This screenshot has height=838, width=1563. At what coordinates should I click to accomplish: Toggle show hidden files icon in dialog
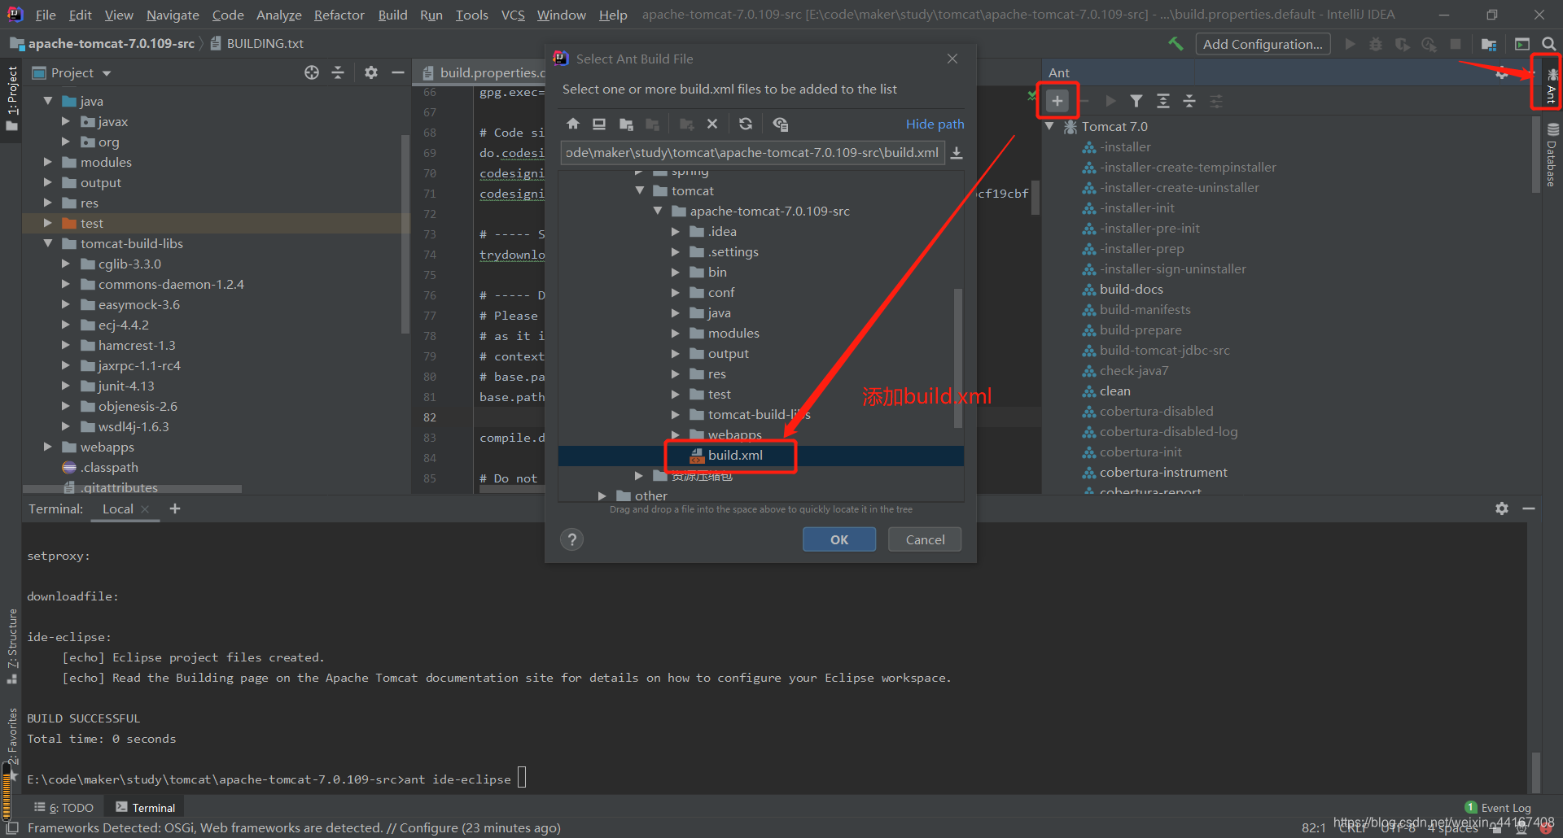(x=780, y=124)
